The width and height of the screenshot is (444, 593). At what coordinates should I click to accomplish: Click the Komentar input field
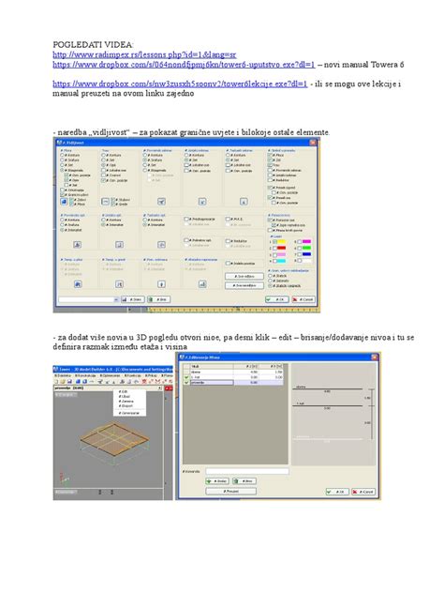247,471
